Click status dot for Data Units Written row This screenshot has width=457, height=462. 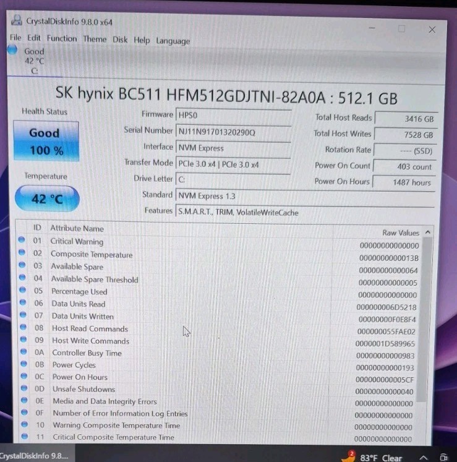coord(23,314)
